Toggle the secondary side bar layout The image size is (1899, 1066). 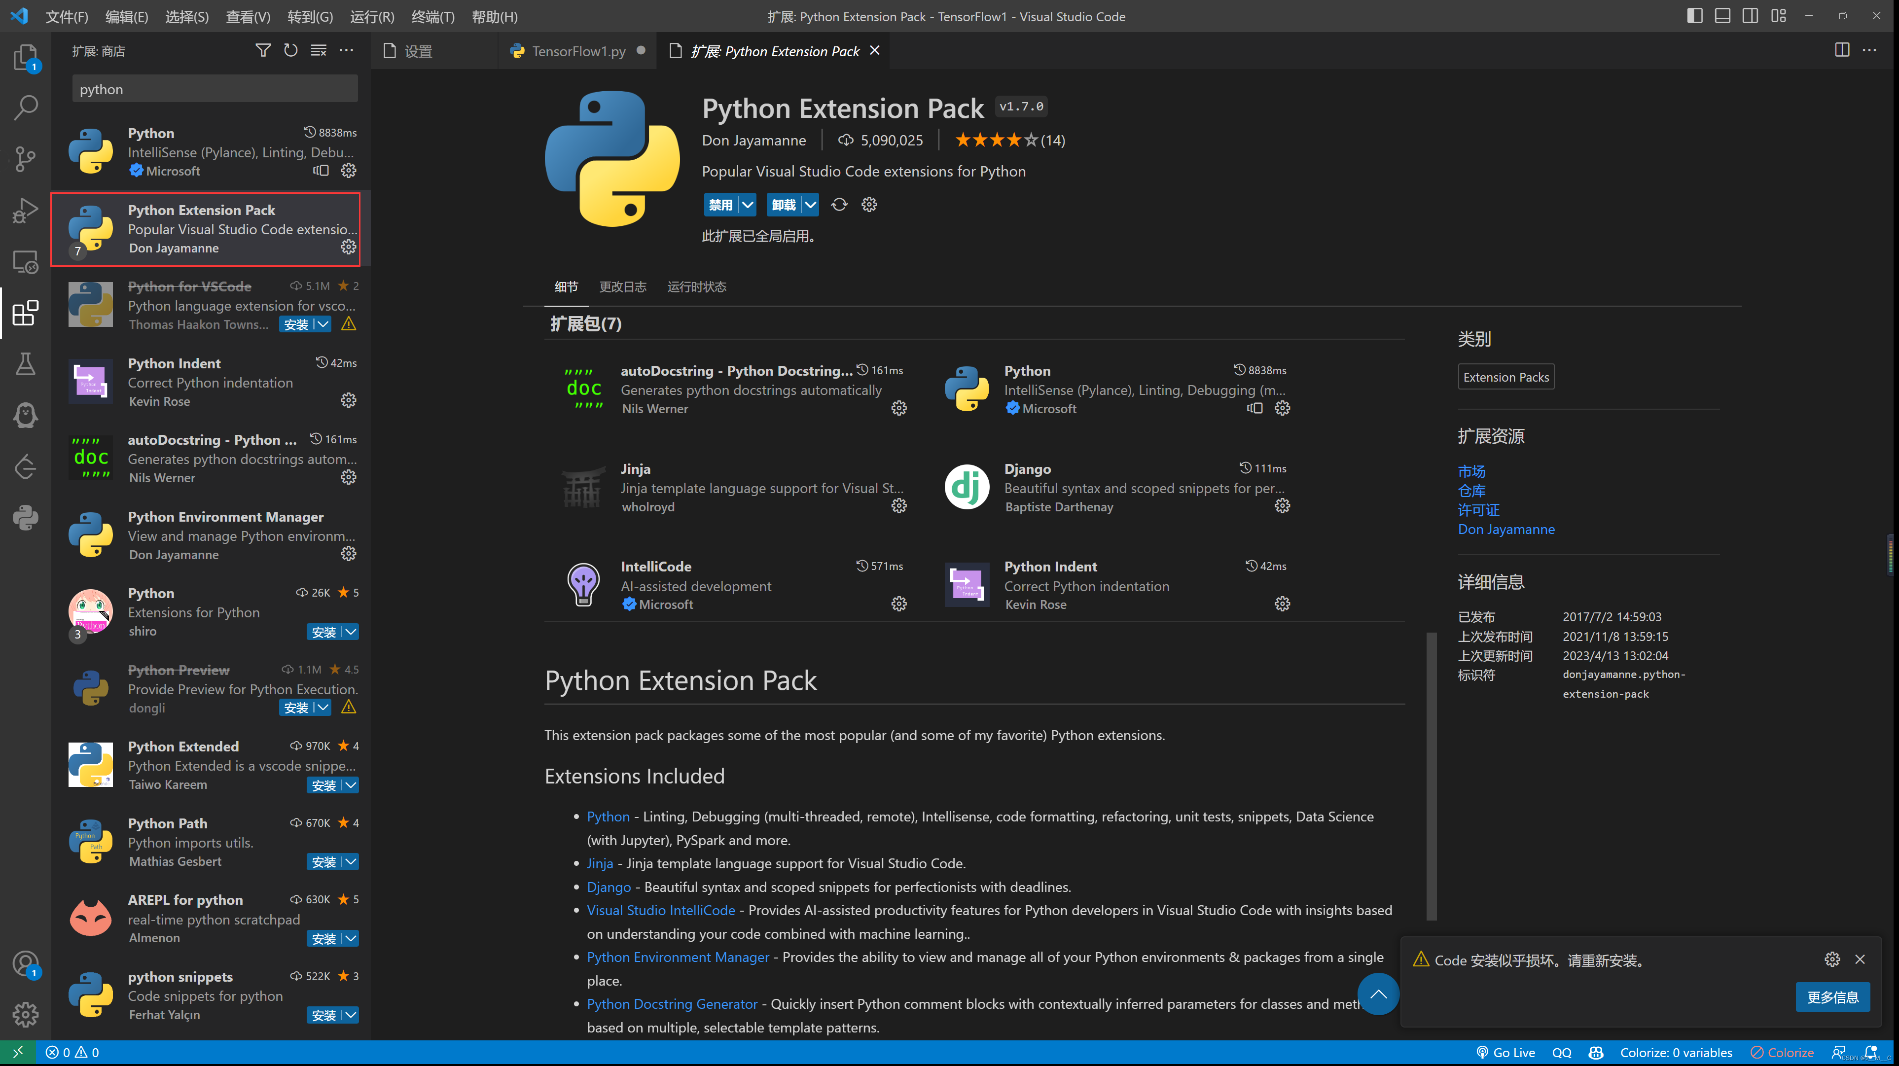coord(1750,16)
